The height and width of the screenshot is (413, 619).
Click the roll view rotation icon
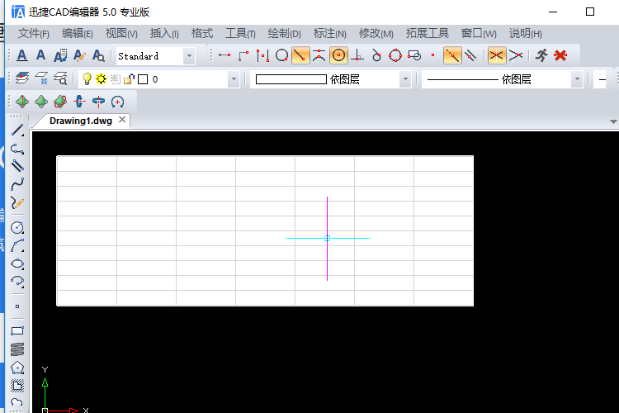[118, 102]
